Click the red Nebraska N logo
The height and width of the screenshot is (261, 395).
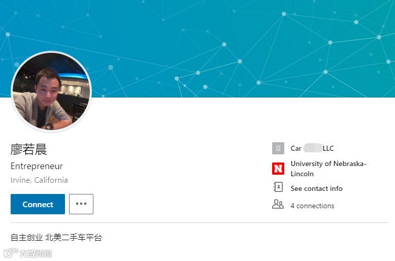pyautogui.click(x=278, y=169)
